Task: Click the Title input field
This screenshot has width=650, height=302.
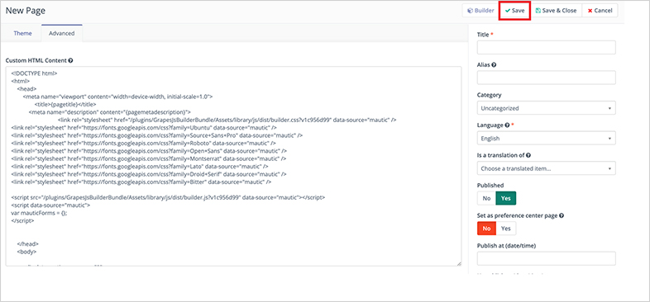Action: (x=547, y=48)
